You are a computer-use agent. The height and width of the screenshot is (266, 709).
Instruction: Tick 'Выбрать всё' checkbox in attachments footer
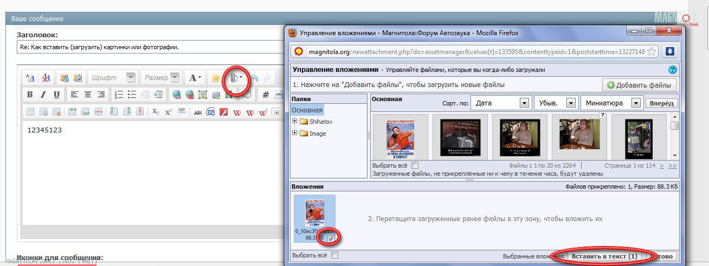coord(334,255)
